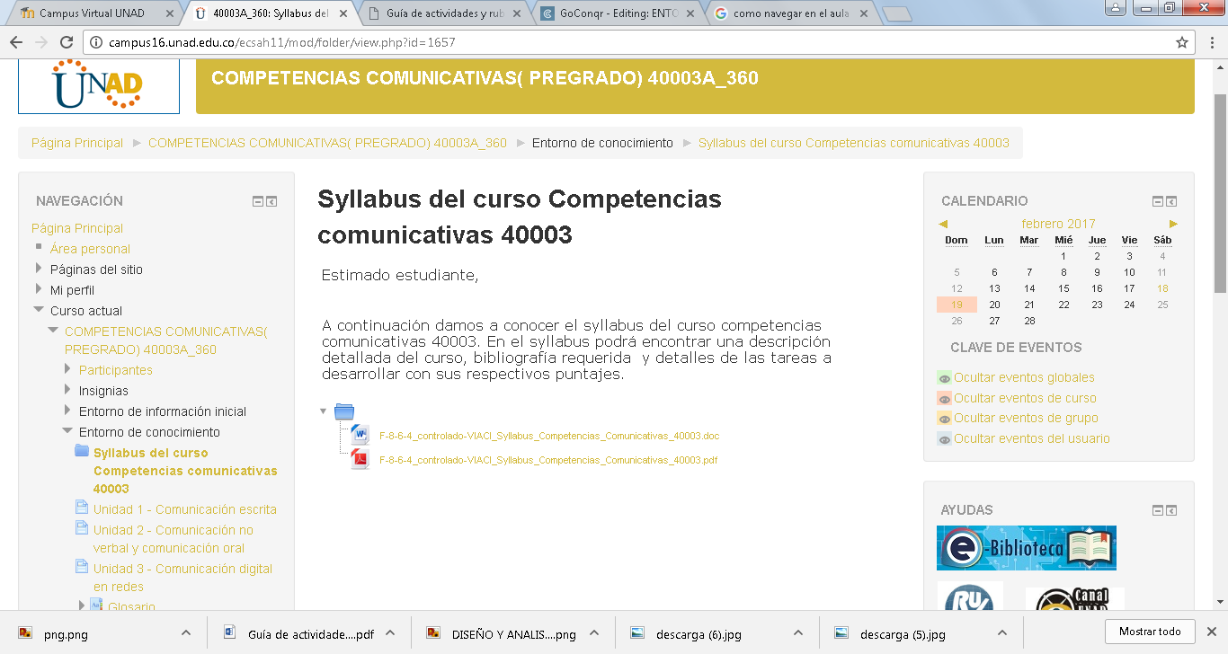The image size is (1228, 654).
Task: Click the PDF icon for the Syllabus .pdf
Action: 360,459
